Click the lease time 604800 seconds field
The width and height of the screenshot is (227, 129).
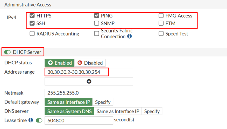pos(79,121)
